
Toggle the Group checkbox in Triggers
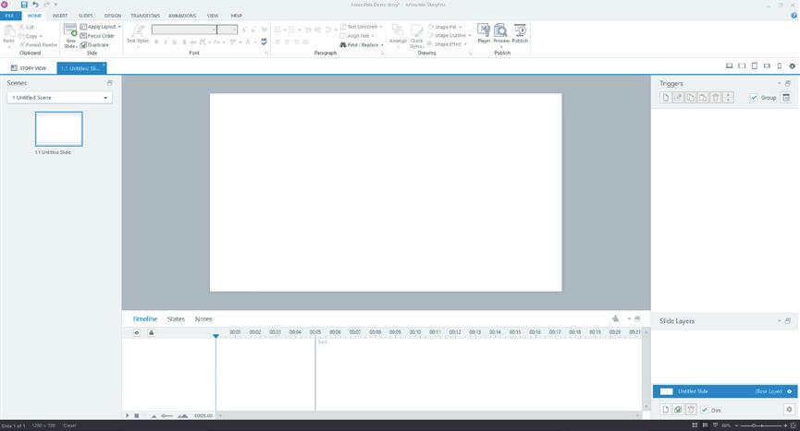click(754, 97)
